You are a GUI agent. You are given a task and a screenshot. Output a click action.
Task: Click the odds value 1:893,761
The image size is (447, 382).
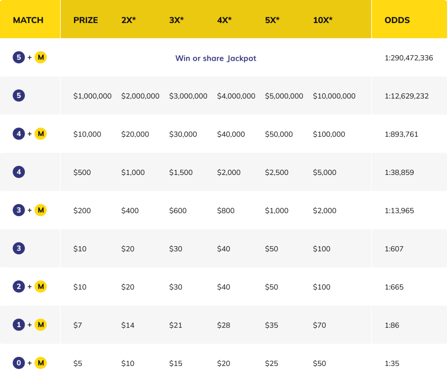(402, 134)
